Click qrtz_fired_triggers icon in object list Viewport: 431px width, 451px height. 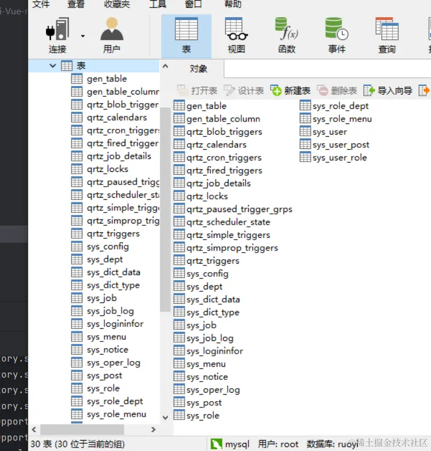click(x=179, y=170)
